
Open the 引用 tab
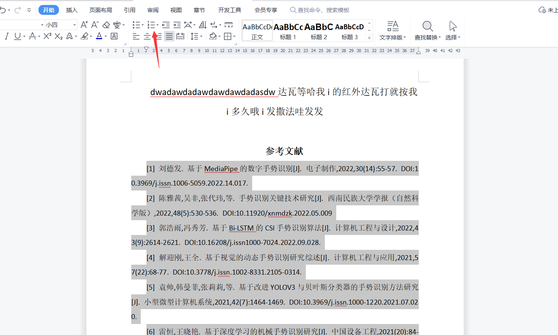click(129, 10)
